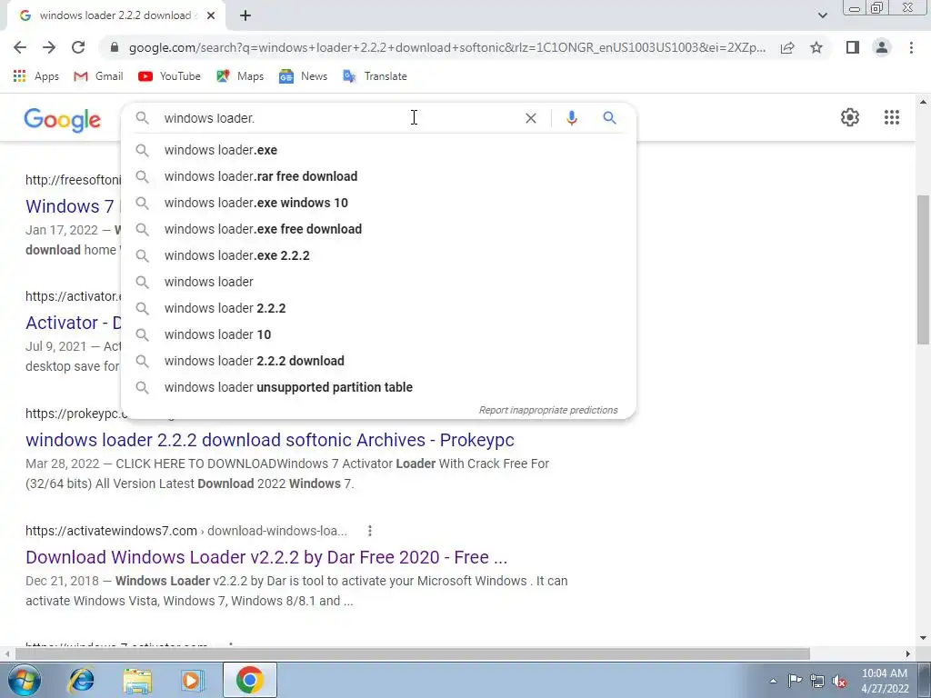Open Windows Media Player from taskbar
This screenshot has width=931, height=698.
pyautogui.click(x=193, y=680)
